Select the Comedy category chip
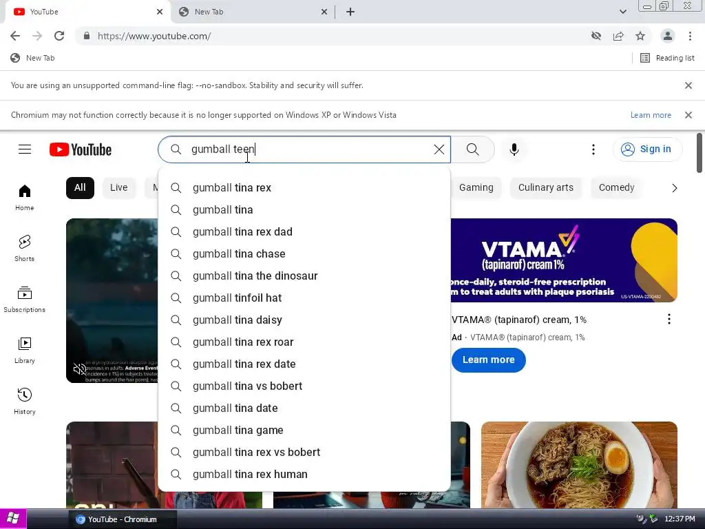This screenshot has height=529, width=705. (616, 188)
